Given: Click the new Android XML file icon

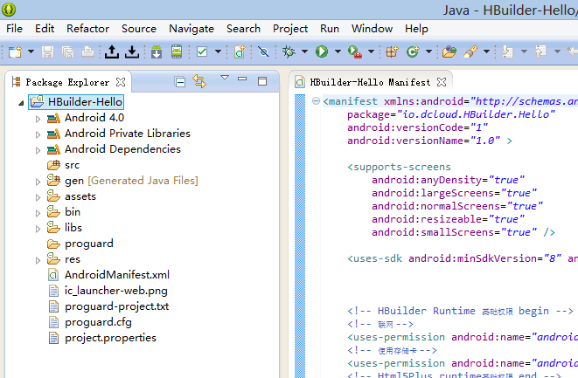Looking at the screenshot, I should [x=240, y=52].
